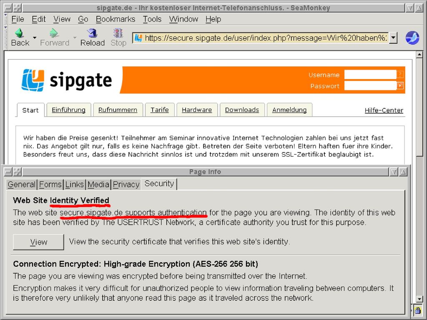Switch to Media tab in Page Info
This screenshot has height=320, width=427.
pos(98,184)
